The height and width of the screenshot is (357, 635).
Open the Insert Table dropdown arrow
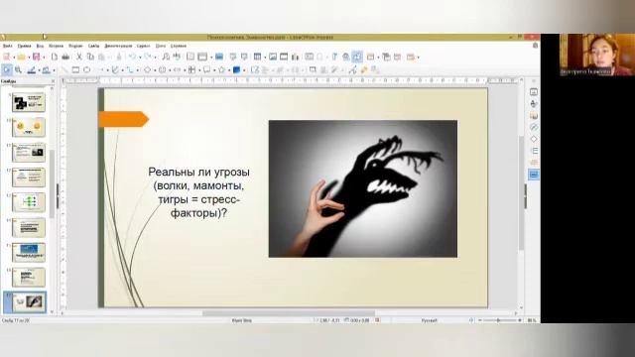pos(264,58)
